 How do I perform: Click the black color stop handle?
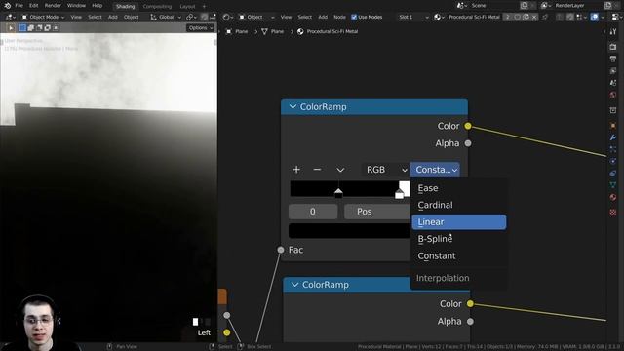pos(338,193)
